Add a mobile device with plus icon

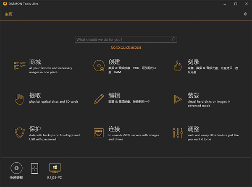[34, 168]
